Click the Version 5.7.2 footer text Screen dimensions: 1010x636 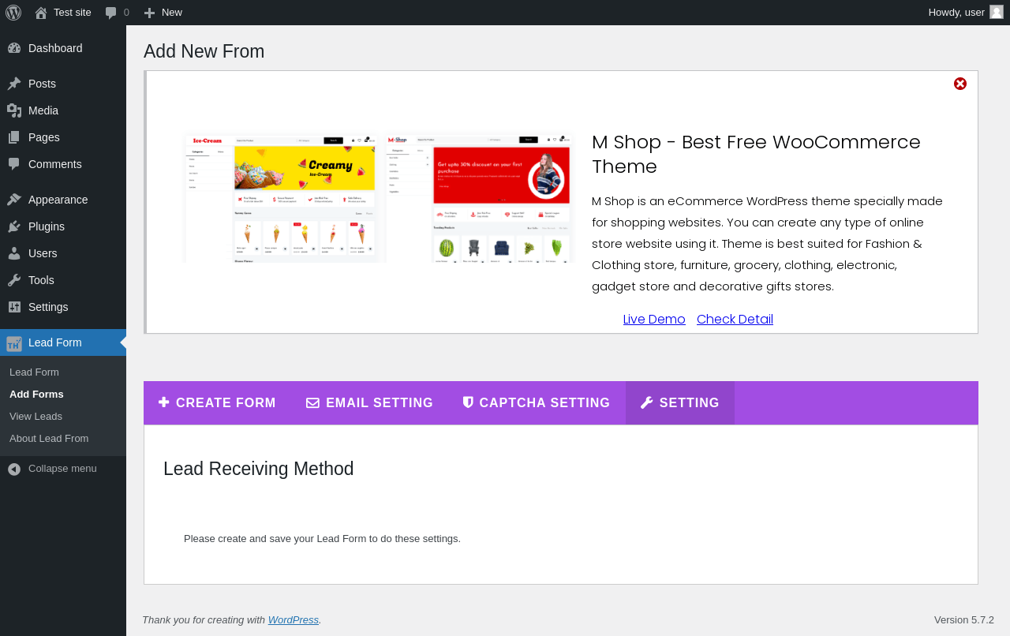pyautogui.click(x=964, y=620)
